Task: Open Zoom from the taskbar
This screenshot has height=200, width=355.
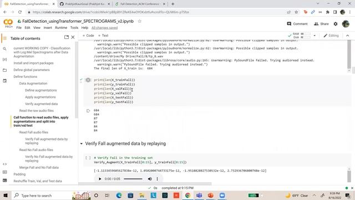Action: (x=222, y=196)
